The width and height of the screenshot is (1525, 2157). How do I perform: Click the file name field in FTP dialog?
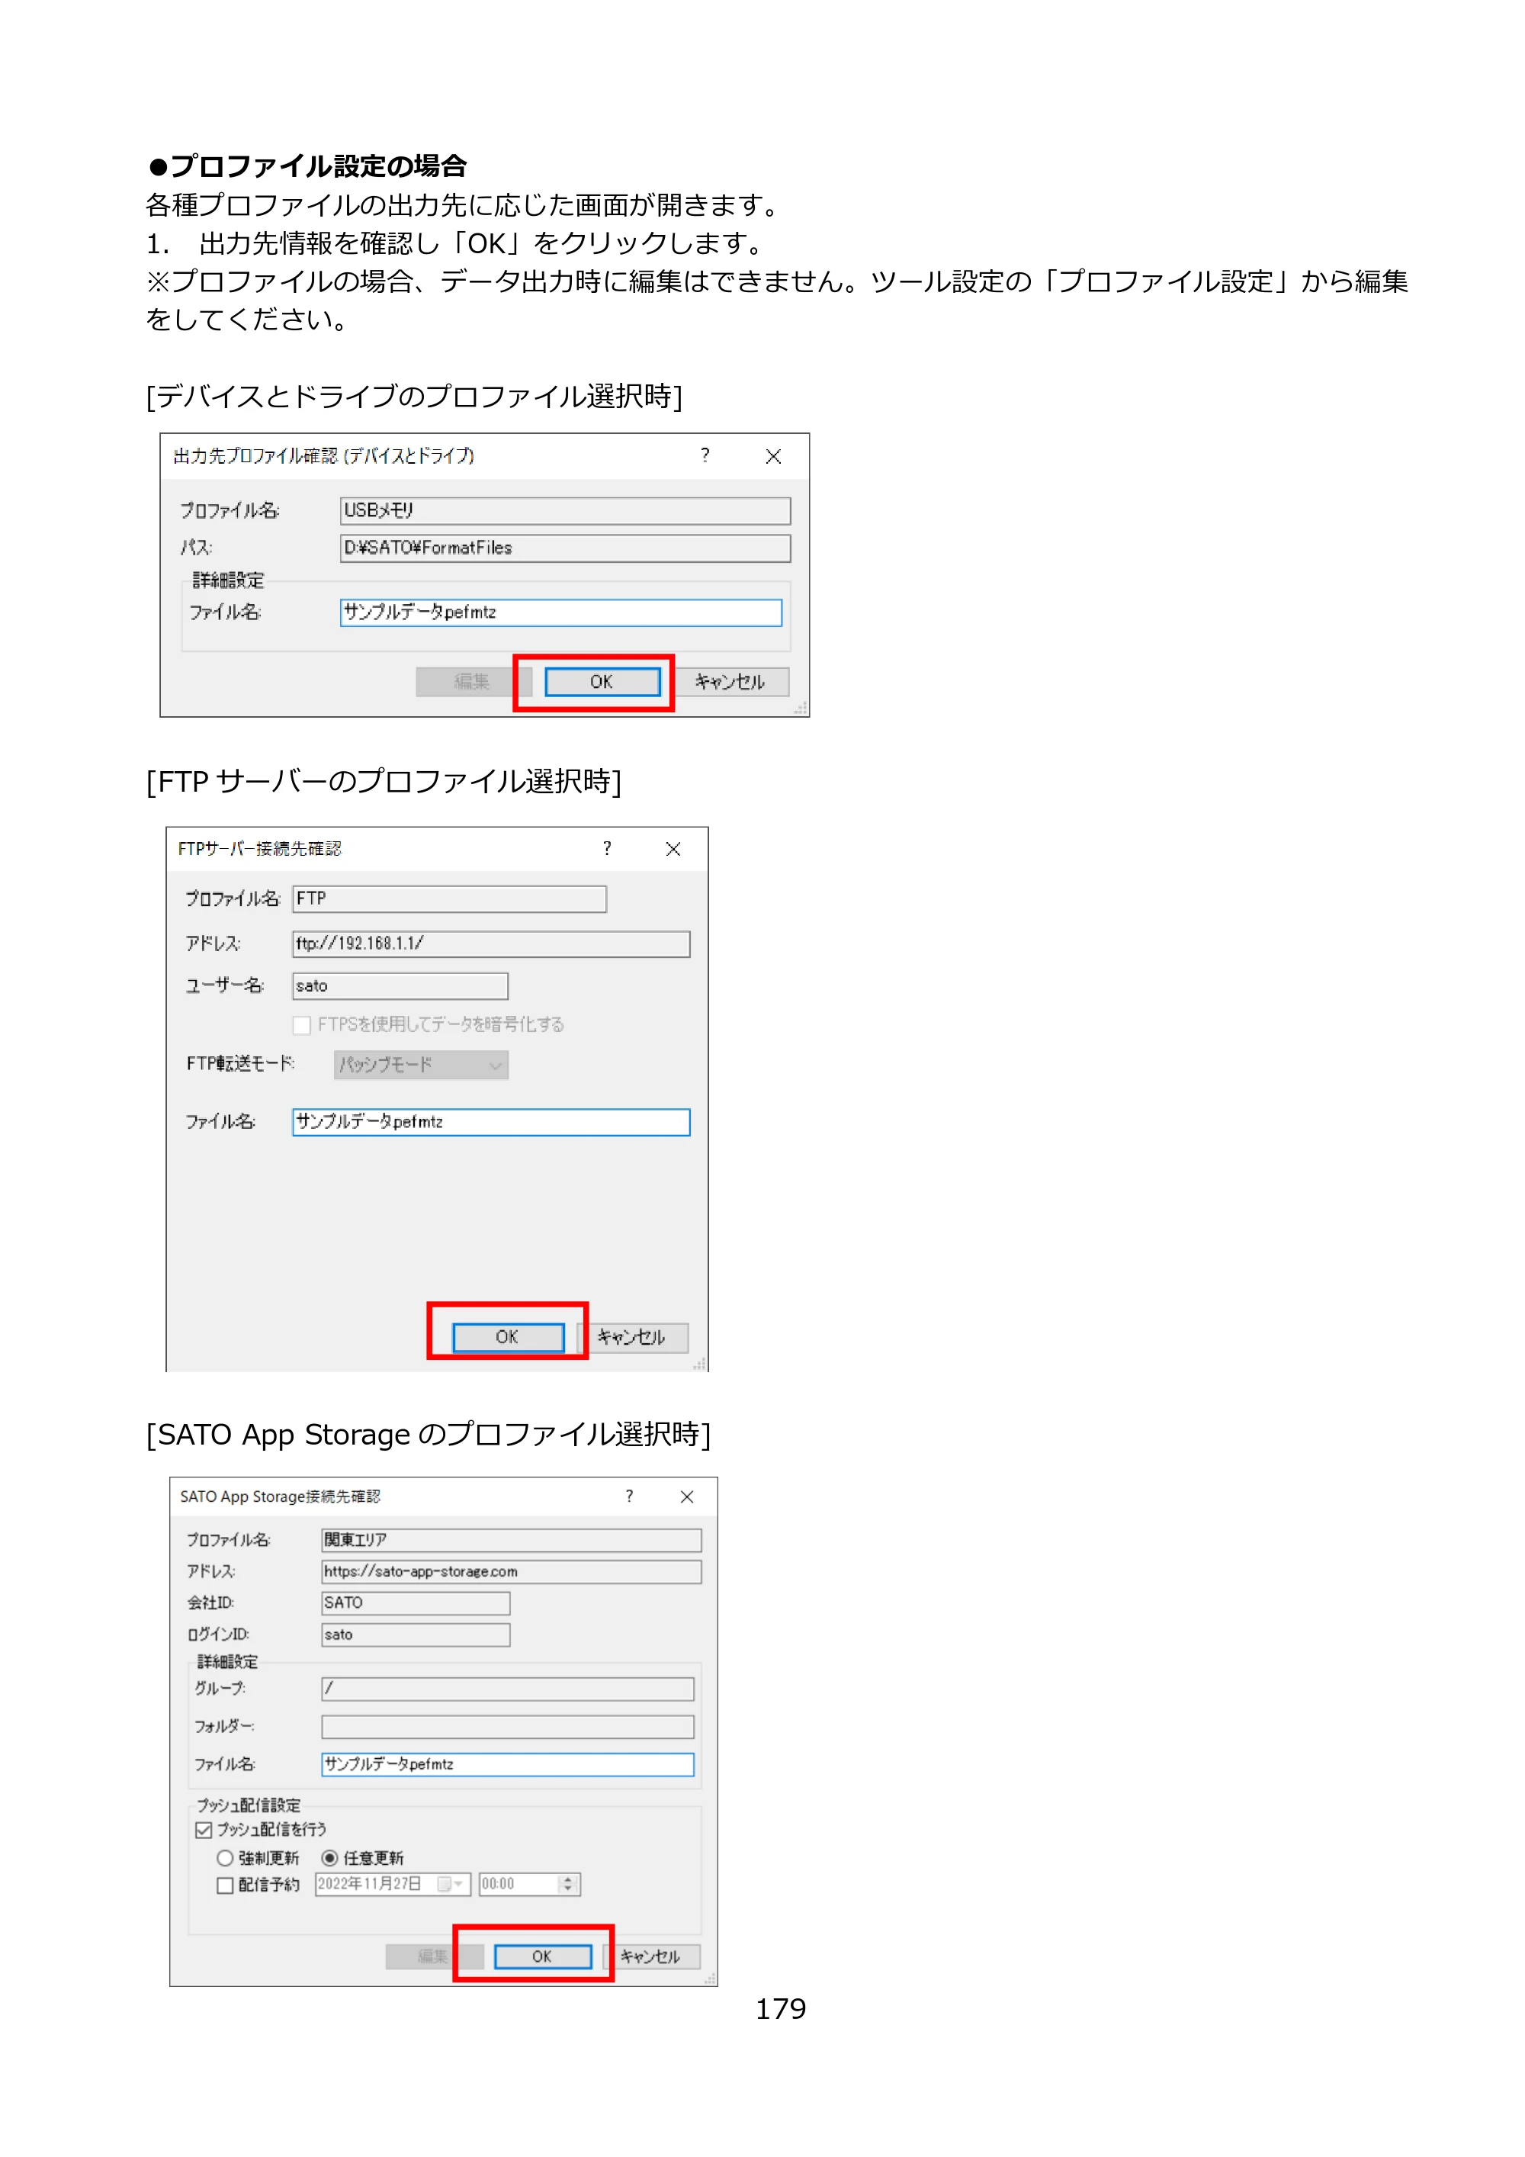[x=491, y=1123]
